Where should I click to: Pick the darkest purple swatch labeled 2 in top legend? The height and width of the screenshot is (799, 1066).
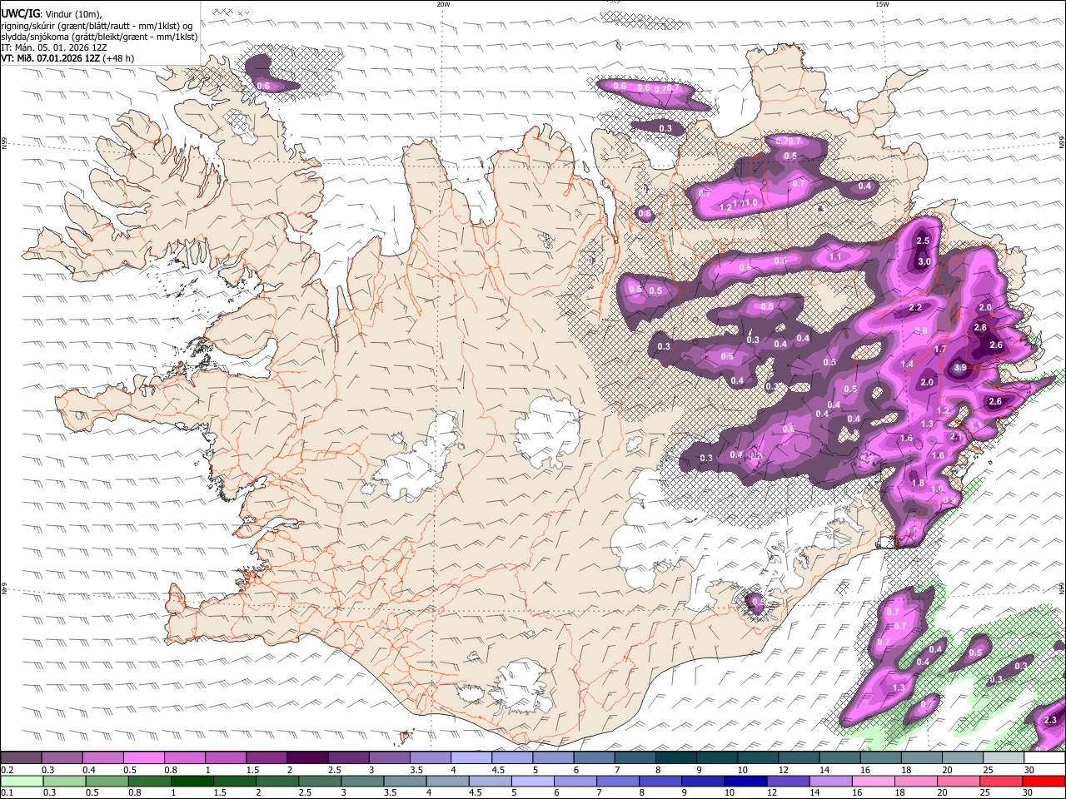(307, 758)
